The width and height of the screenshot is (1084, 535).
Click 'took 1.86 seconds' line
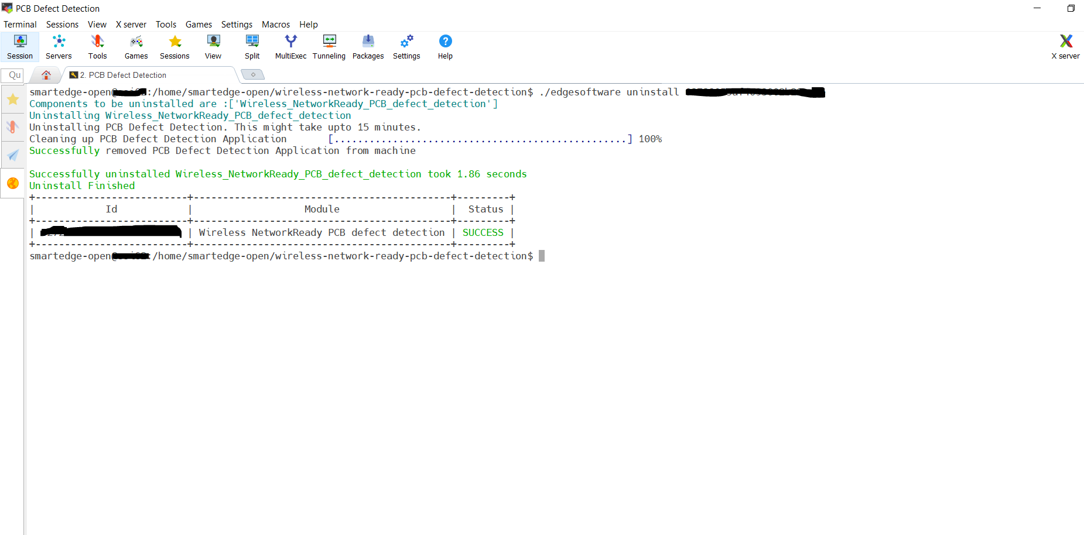[x=278, y=174]
